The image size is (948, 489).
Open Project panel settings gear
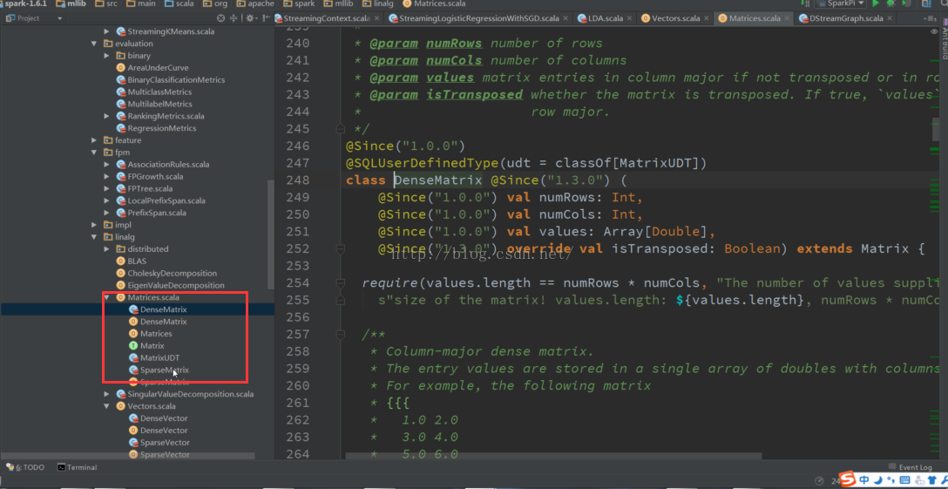pyautogui.click(x=250, y=18)
